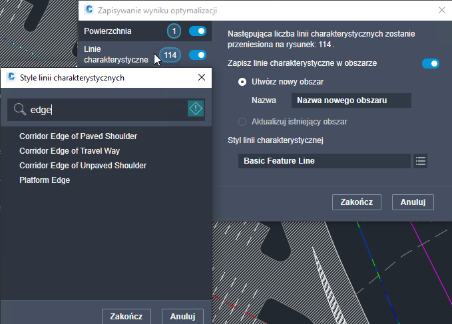452x324 pixels.
Task: Click Zakończ in the feature line styles dialog
Action: (126, 316)
